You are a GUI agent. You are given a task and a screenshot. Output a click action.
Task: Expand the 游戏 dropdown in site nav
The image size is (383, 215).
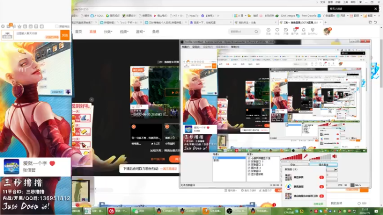(140, 32)
